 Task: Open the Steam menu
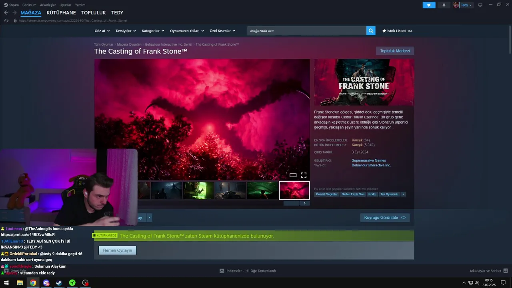coord(14,5)
